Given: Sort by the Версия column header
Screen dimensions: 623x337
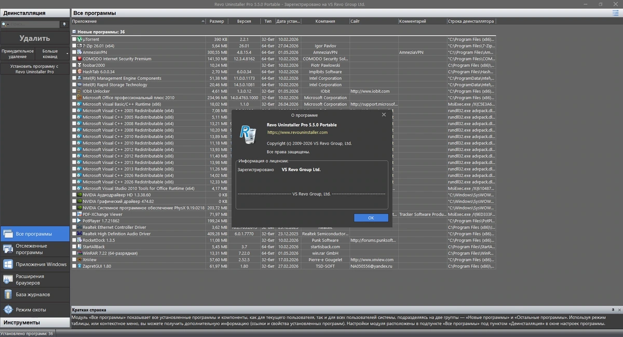Looking at the screenshot, I should click(x=244, y=21).
